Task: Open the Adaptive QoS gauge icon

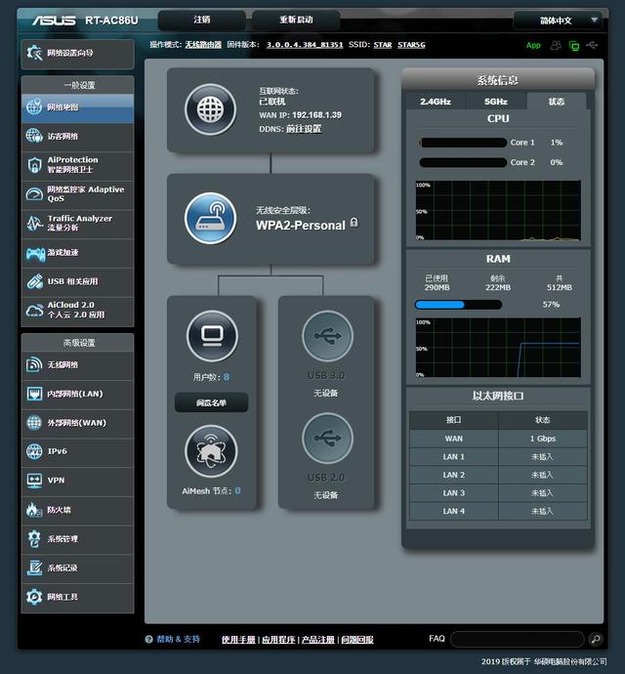Action: point(34,194)
